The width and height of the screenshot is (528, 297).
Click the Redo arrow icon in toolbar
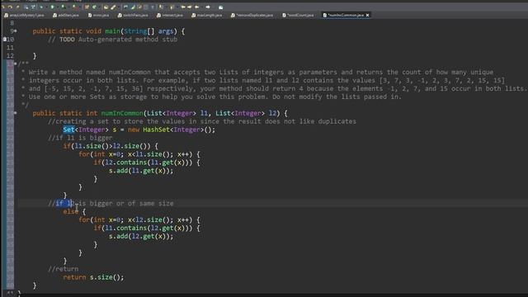pyautogui.click(x=11, y=7)
